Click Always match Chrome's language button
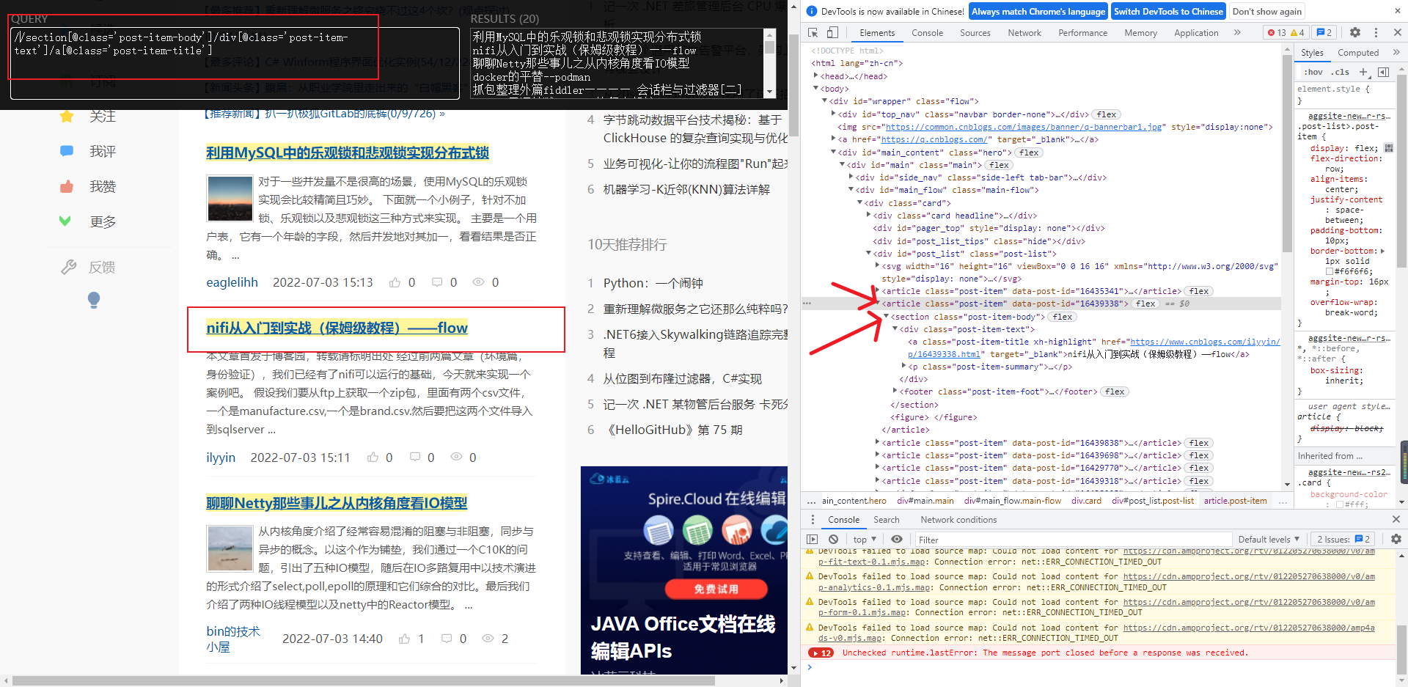 tap(1038, 11)
